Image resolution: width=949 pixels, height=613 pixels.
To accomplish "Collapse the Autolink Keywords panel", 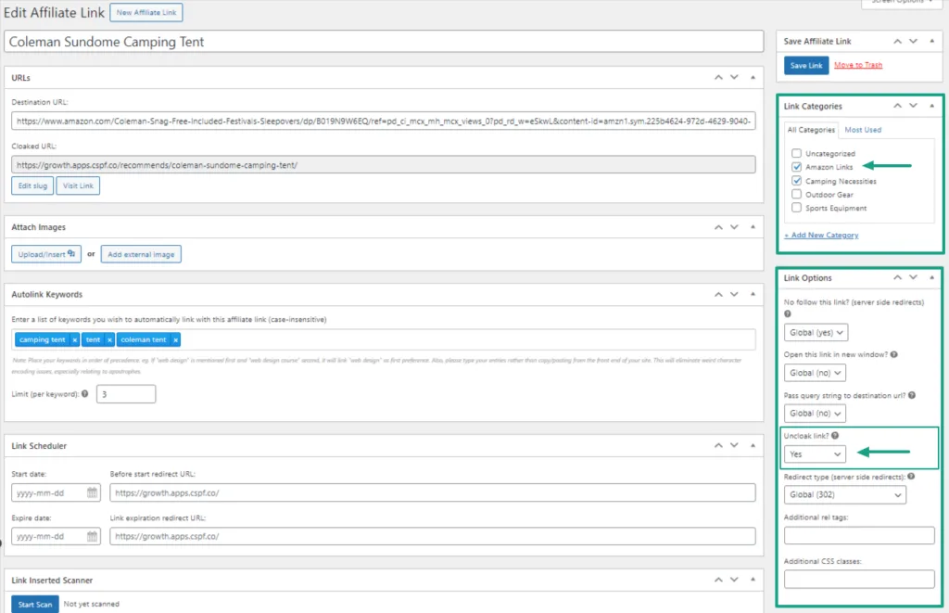I will tap(753, 294).
